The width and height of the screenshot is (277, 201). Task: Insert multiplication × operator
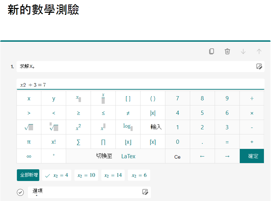click(x=252, y=113)
